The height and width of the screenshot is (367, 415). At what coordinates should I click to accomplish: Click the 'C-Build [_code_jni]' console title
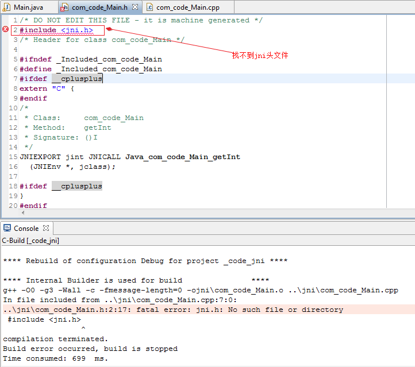tap(30, 241)
